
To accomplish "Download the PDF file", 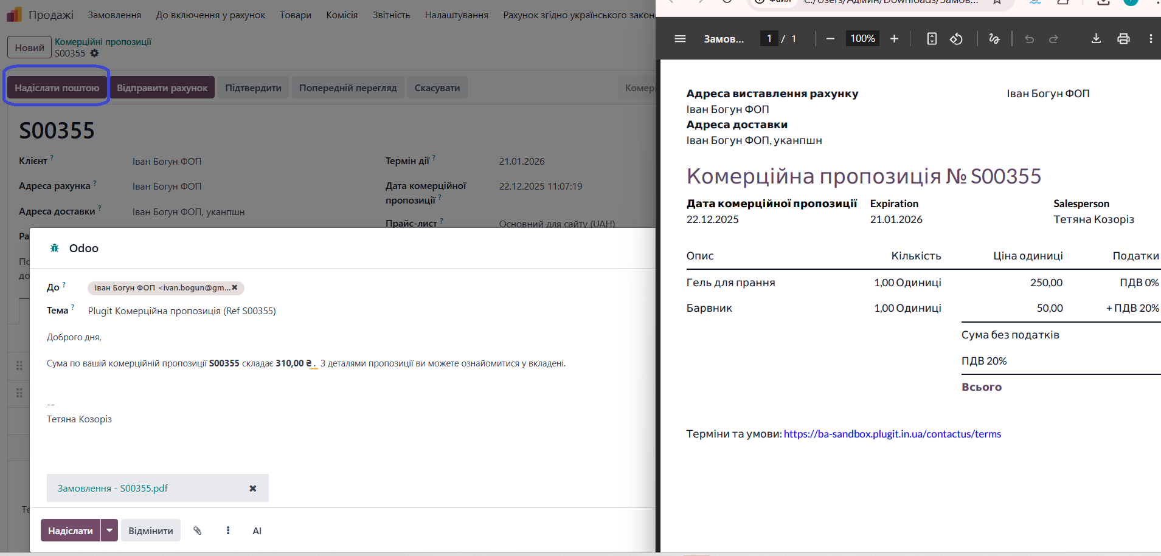I will (1095, 39).
